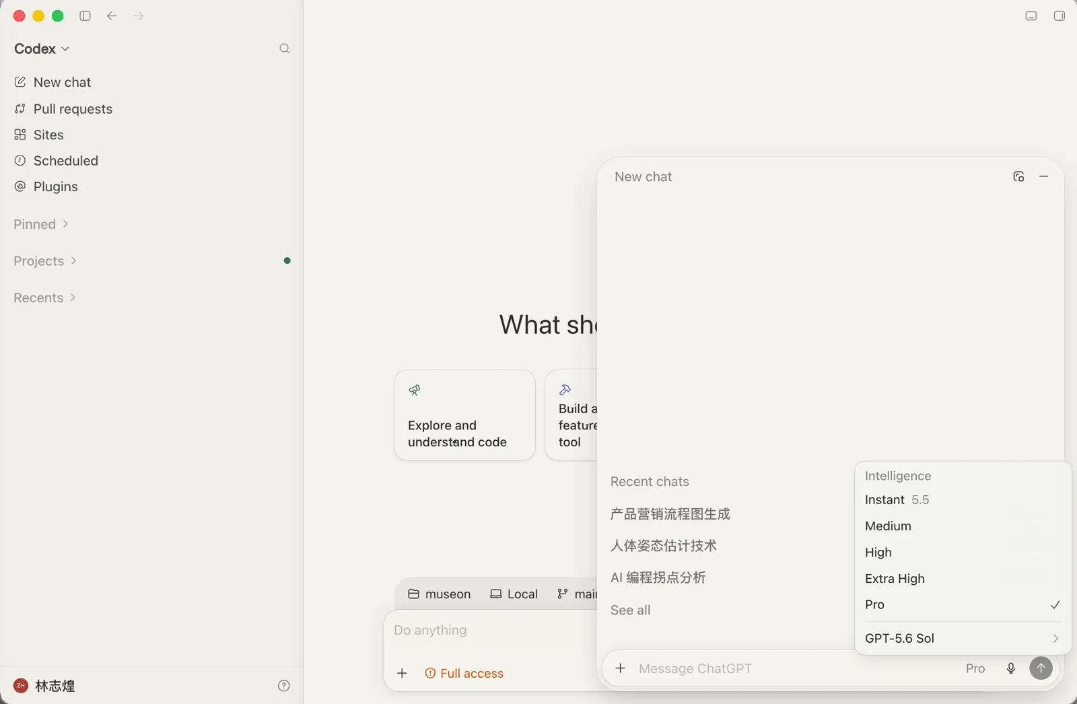
Task: Select Instant 5.5 intelligence level
Action: pos(963,500)
